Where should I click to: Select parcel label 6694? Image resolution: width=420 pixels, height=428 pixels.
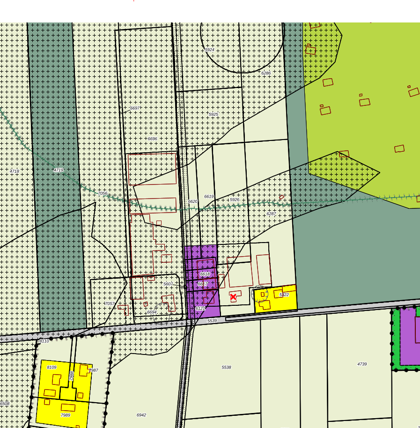click(x=152, y=312)
